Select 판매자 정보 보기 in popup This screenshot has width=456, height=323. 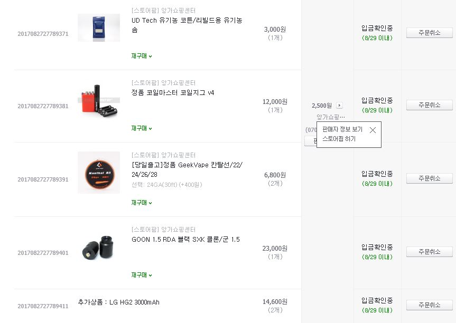coord(342,129)
